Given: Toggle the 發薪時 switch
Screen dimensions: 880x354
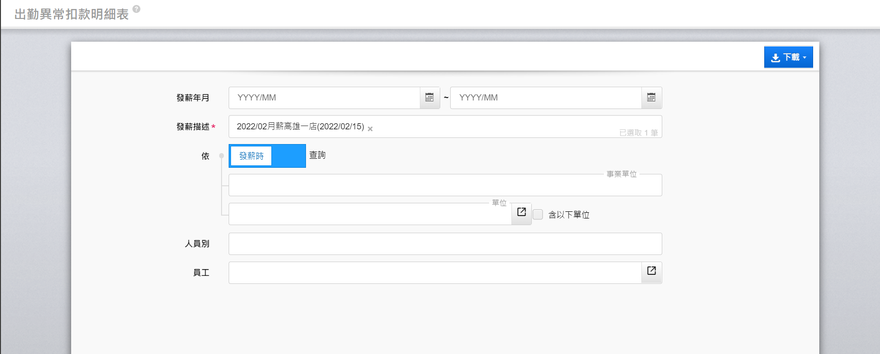Looking at the screenshot, I should pyautogui.click(x=267, y=156).
